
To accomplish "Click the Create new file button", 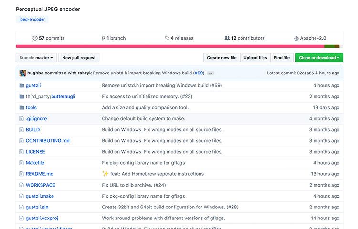I will coord(221,58).
